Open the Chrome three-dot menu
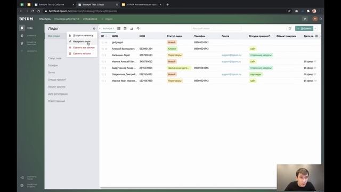341x192 pixels. (320, 11)
